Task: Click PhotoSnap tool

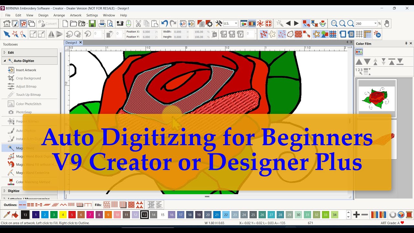Action: 24,112
